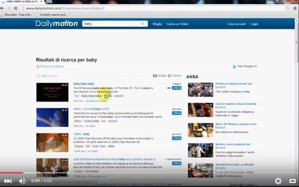This screenshot has height=187, width=299.
Task: Click the browser back arrow
Action: [2, 8]
